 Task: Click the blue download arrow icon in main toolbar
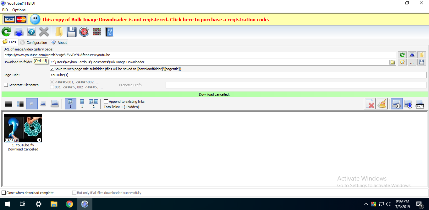19,32
